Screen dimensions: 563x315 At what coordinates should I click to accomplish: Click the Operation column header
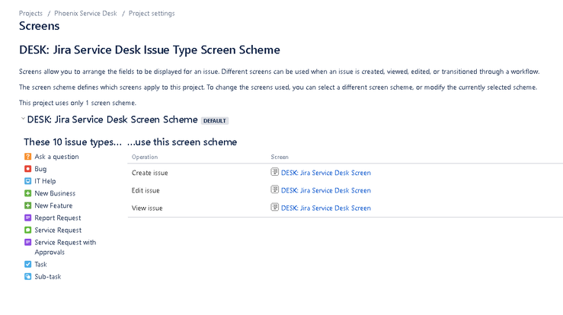(145, 157)
